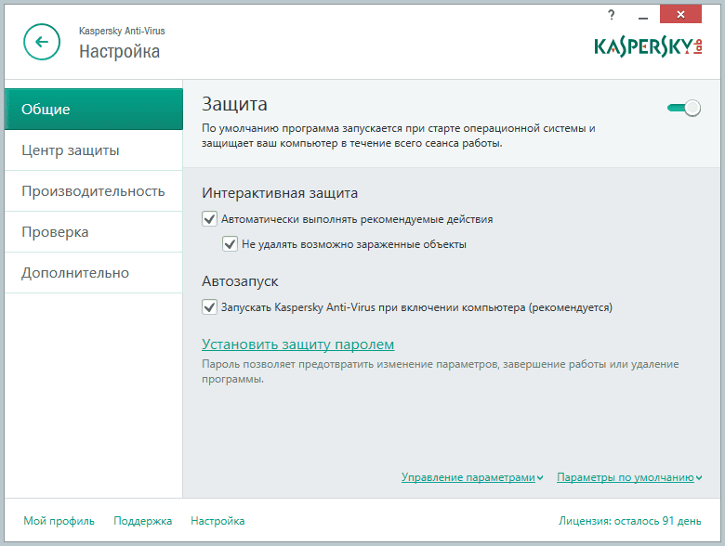Click the Автозапуск heading
725x546 pixels.
[x=240, y=281]
